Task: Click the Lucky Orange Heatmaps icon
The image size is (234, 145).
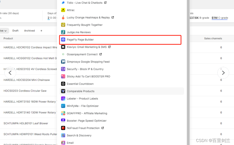Action: pos(63,17)
